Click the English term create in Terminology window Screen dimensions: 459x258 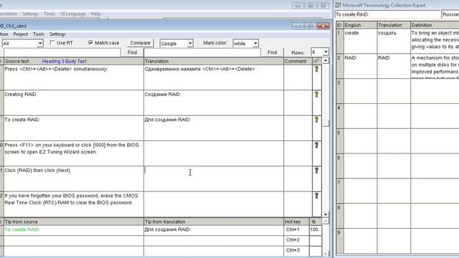tap(360, 41)
